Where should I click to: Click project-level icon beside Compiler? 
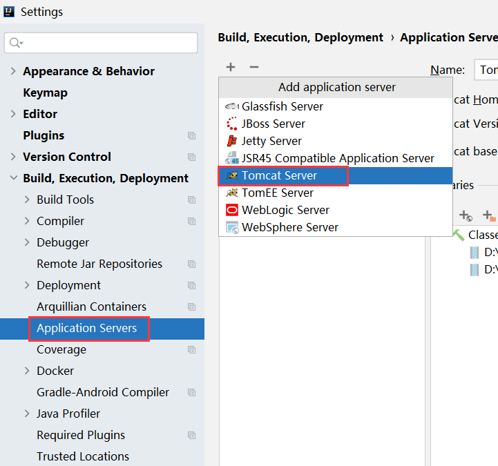(x=191, y=221)
